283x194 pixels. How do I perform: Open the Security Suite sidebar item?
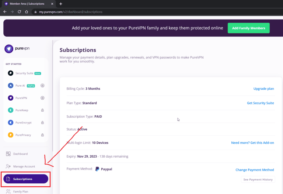(x=24, y=73)
